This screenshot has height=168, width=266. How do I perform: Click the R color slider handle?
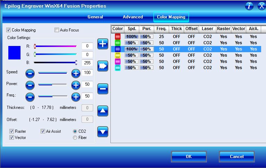[x=35, y=46]
